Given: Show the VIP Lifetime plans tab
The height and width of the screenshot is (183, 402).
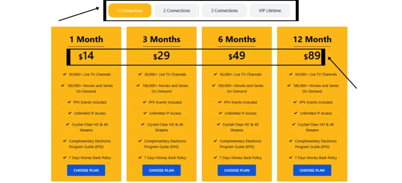Looking at the screenshot, I should (270, 11).
